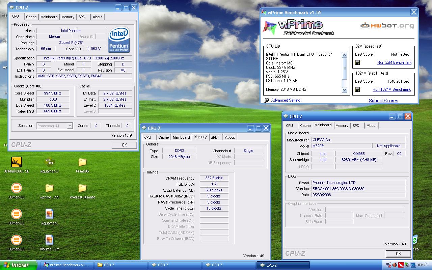The width and height of the screenshot is (432, 270).
Task: Click the Manufacturer CLEVO Co. field
Action: click(x=358, y=140)
